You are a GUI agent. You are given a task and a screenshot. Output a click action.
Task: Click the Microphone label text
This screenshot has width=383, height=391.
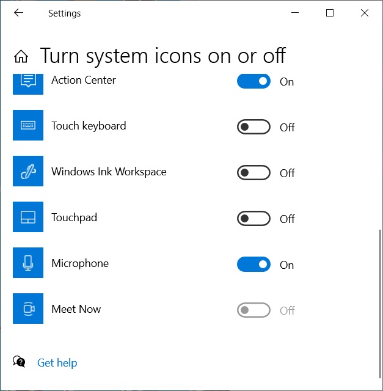[x=80, y=263]
